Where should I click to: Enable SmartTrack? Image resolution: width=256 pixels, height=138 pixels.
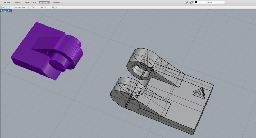30,2
